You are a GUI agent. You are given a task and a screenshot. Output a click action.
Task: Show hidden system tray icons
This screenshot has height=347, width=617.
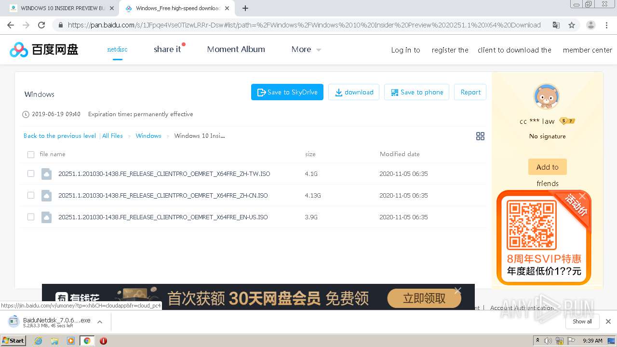tap(537, 341)
